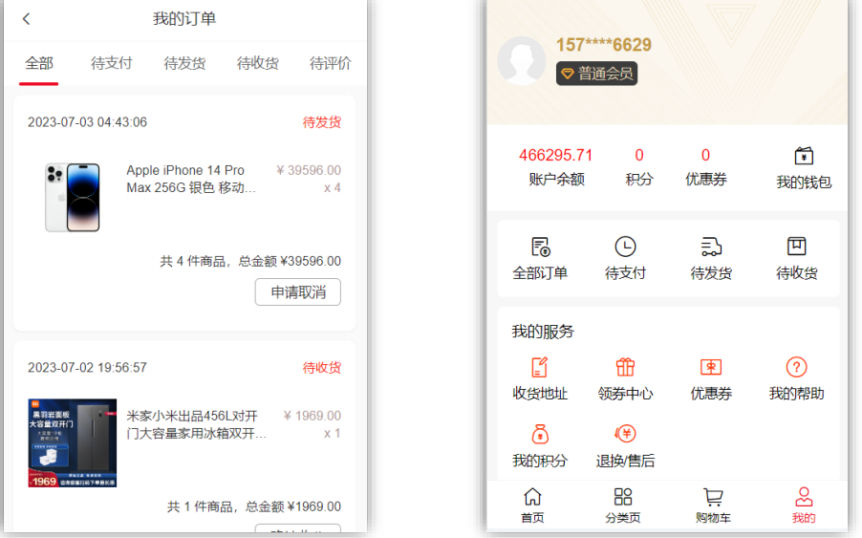This screenshot has width=862, height=538.
Task: Click the refrigerator order total ¥1969.00 summary
Action: 254,506
